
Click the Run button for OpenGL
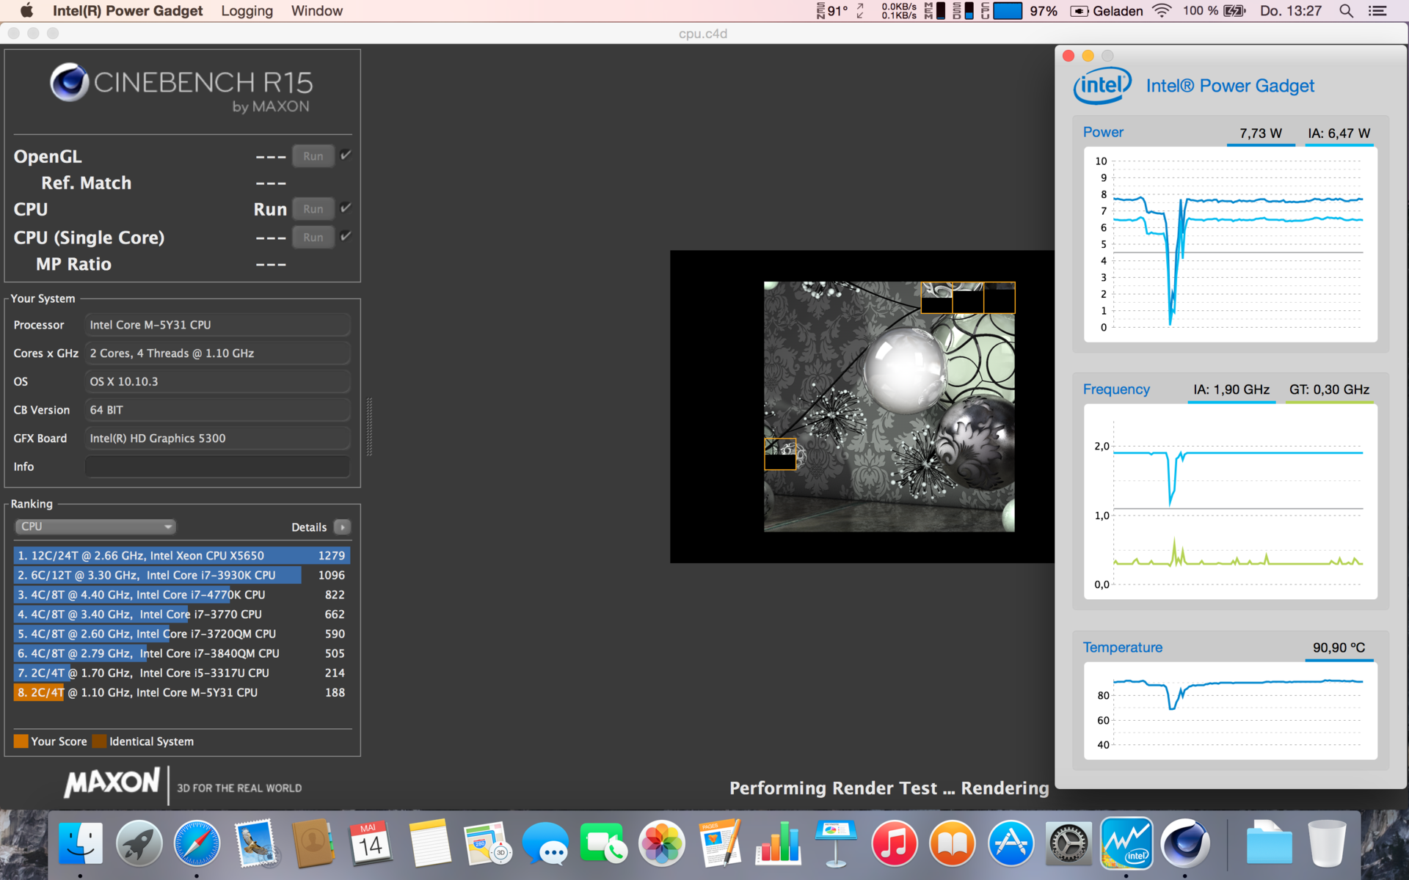coord(313,156)
